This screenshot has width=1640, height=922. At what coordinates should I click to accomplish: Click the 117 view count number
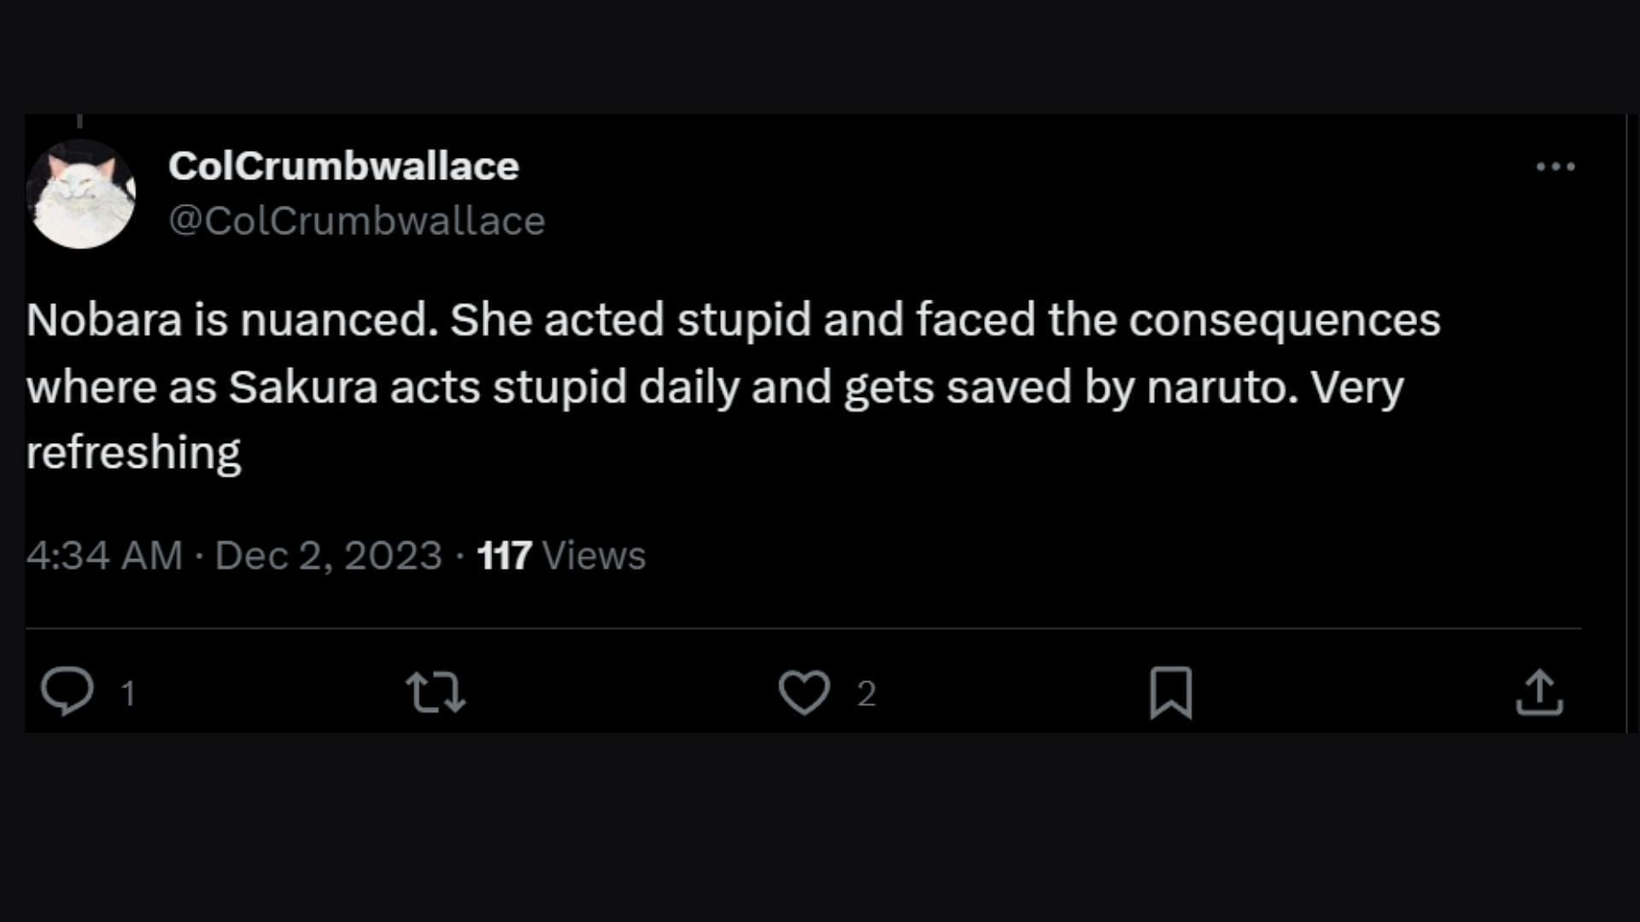pos(504,556)
